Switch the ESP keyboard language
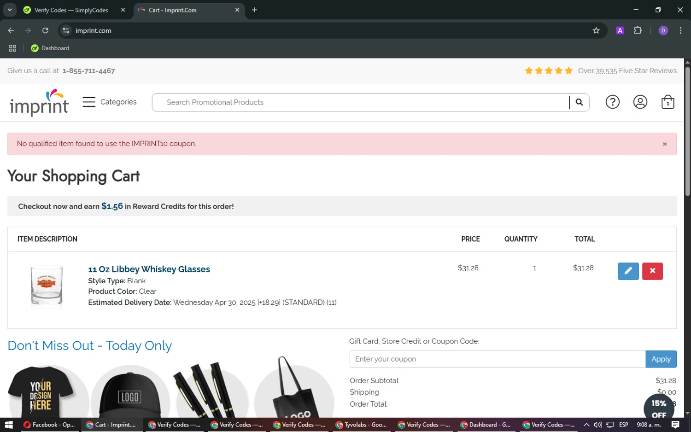This screenshot has width=691, height=432. click(x=624, y=425)
